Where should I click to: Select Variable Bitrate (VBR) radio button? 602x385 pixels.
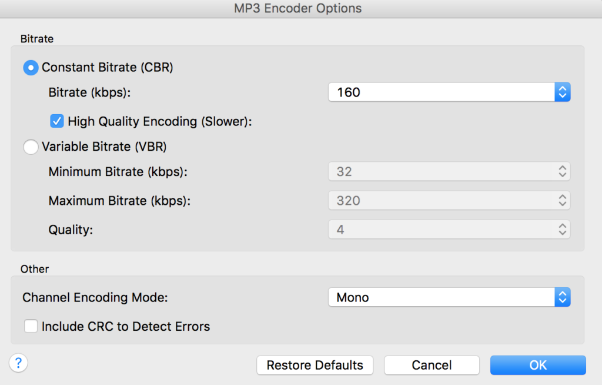coord(31,147)
